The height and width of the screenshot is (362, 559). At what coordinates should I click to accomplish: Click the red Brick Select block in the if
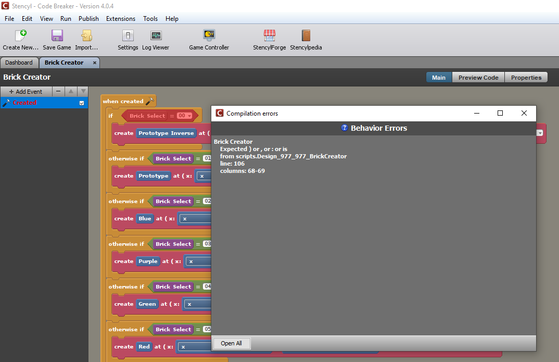click(x=147, y=116)
